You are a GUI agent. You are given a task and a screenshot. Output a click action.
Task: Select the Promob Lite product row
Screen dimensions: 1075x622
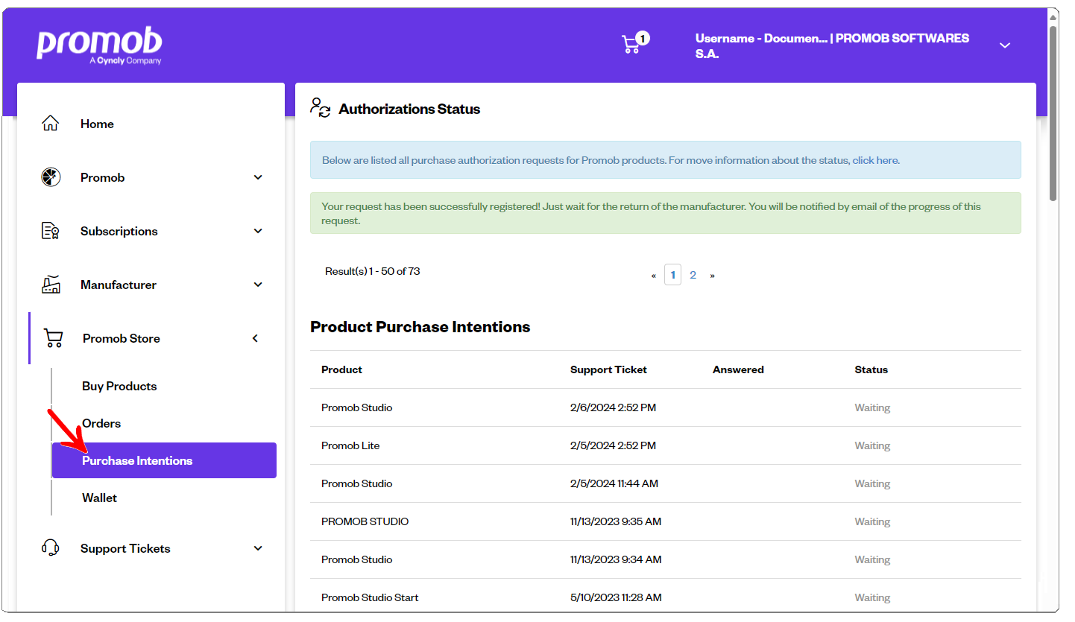pos(666,445)
